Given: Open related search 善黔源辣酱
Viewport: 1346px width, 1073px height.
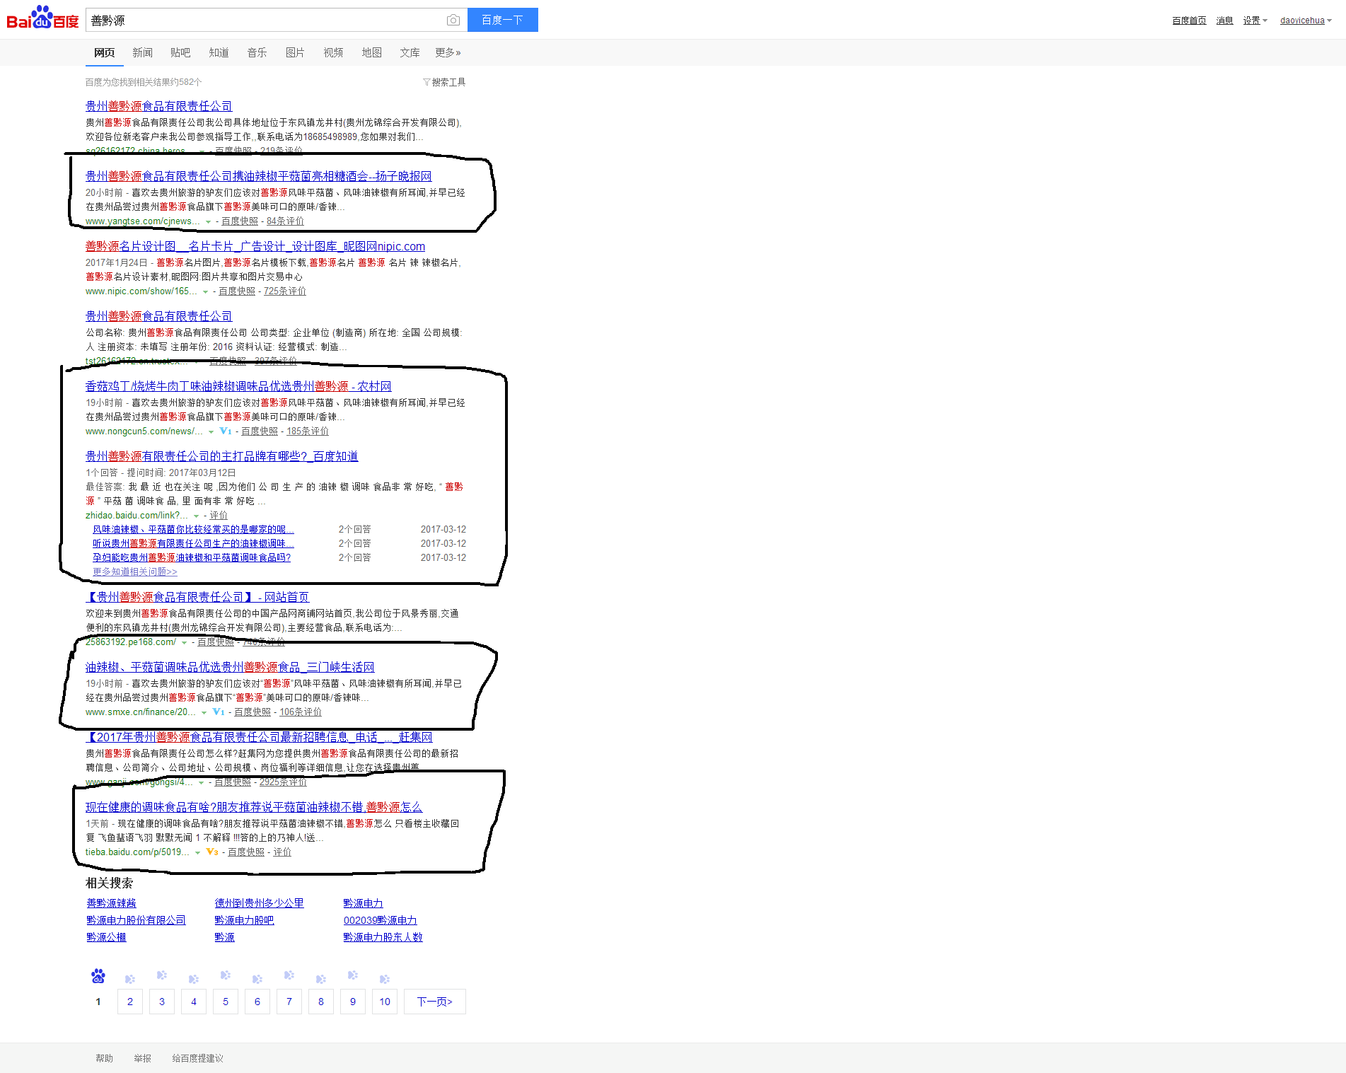Looking at the screenshot, I should coord(111,903).
